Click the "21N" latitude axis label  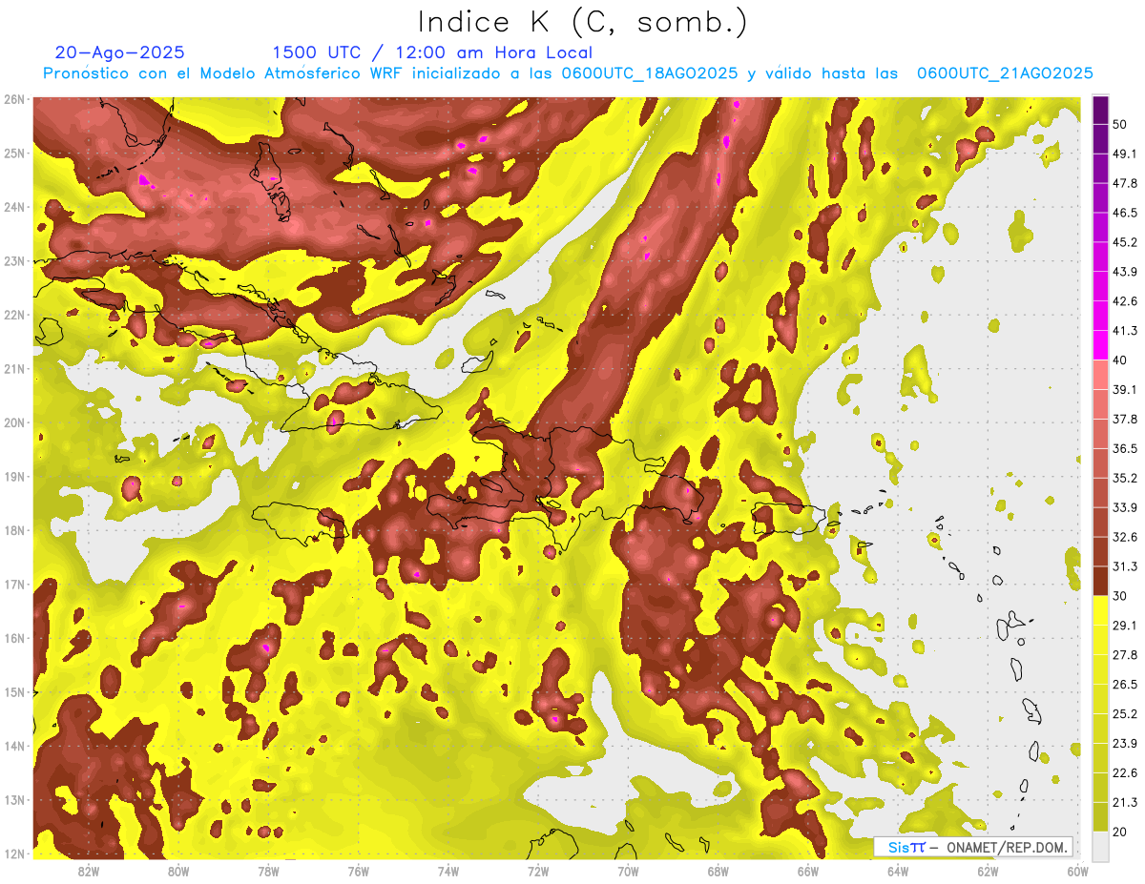click(x=14, y=369)
